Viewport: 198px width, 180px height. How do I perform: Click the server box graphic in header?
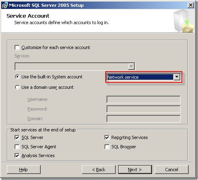(183, 21)
